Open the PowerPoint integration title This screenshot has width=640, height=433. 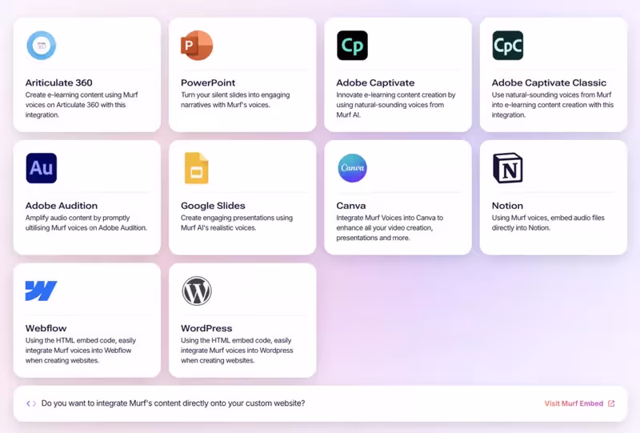pos(208,82)
